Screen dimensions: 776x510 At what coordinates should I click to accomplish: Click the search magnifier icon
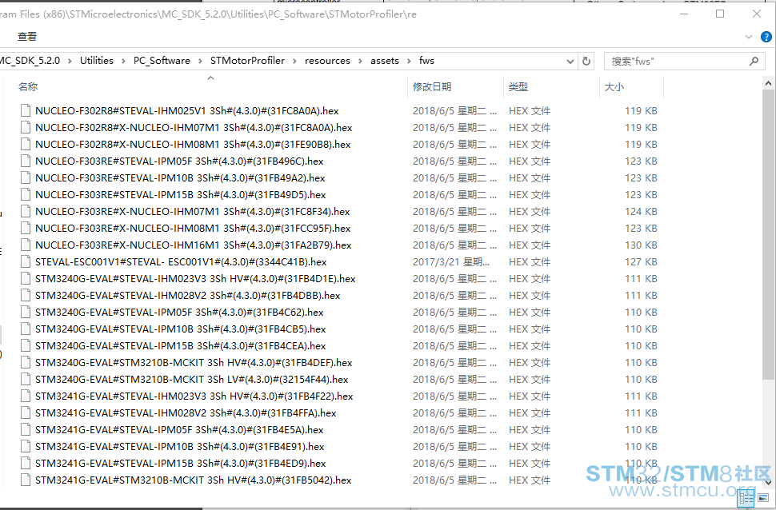[754, 61]
